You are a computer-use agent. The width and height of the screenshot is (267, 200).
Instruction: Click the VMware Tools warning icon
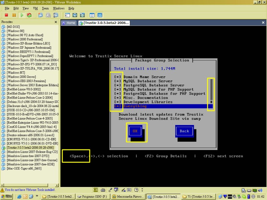tap(2, 190)
